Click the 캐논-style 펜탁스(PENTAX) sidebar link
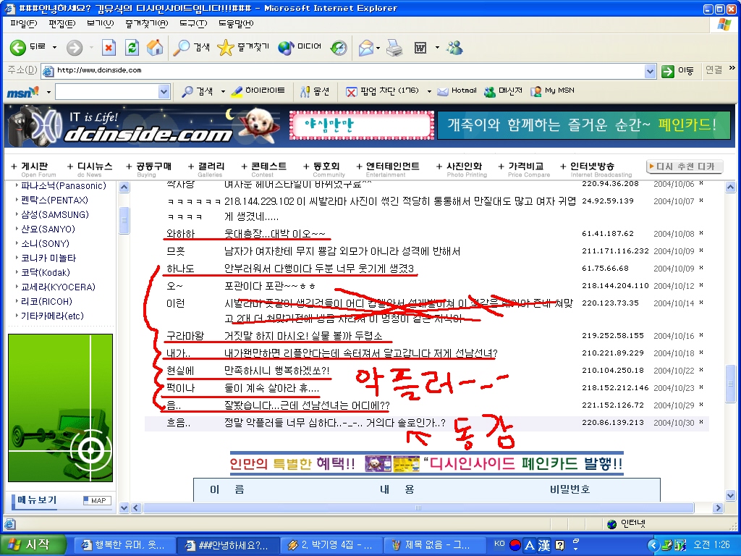Screen dimensions: 741x556 [x=54, y=200]
